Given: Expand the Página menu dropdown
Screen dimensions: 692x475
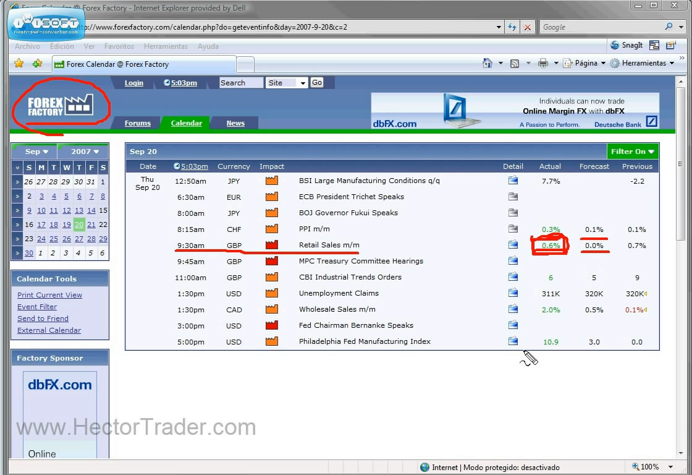Looking at the screenshot, I should pyautogui.click(x=603, y=63).
